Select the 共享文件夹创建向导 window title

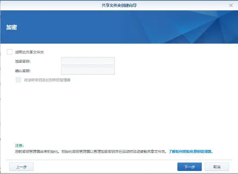[119, 6]
